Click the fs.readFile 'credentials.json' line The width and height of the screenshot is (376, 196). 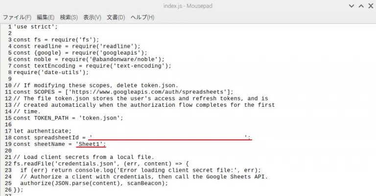click(x=98, y=164)
